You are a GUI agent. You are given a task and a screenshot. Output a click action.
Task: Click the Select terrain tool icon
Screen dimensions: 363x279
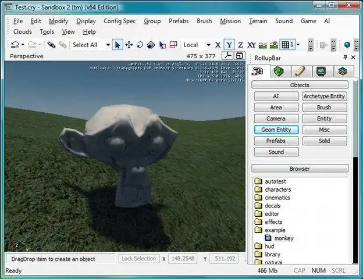[162, 45]
